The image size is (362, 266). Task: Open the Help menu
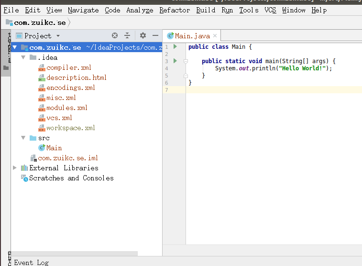pyautogui.click(x=319, y=10)
